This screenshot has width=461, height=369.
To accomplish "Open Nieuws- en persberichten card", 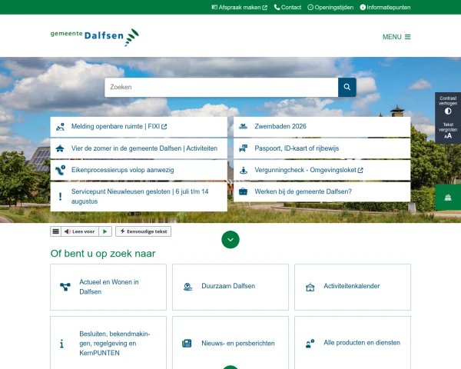I will click(x=230, y=343).
